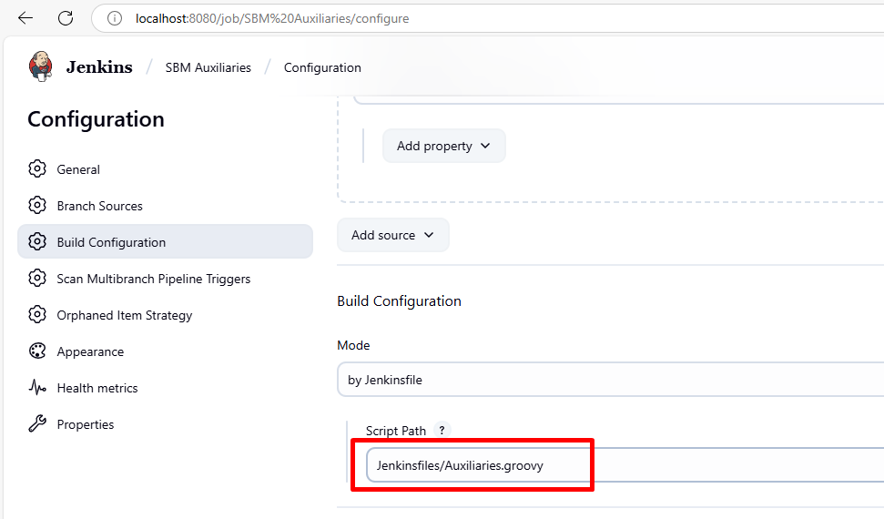Click the Properties wrench icon

point(37,424)
